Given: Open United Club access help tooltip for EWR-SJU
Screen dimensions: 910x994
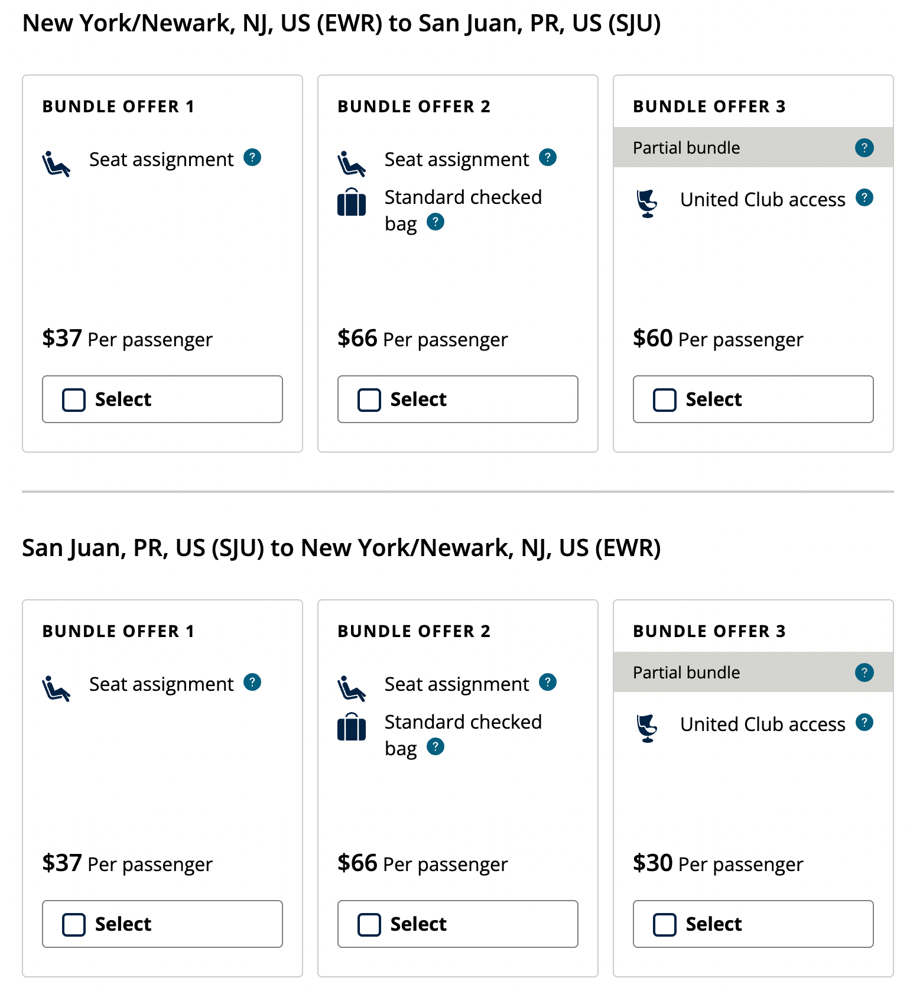Looking at the screenshot, I should 865,198.
